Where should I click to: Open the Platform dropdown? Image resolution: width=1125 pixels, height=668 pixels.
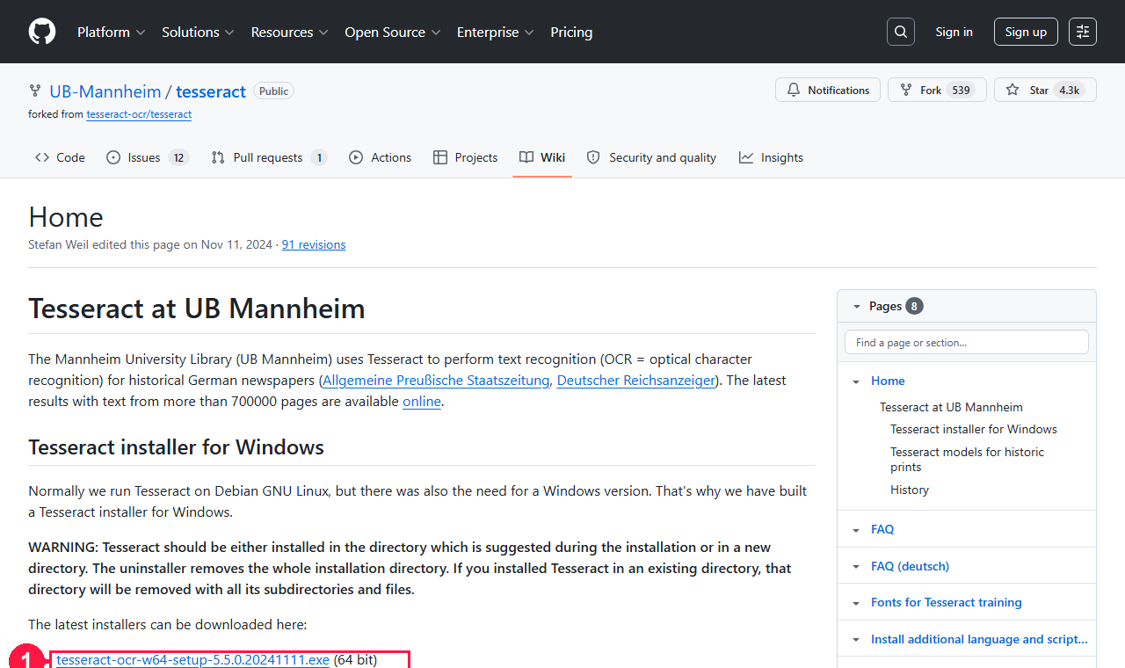(x=111, y=32)
